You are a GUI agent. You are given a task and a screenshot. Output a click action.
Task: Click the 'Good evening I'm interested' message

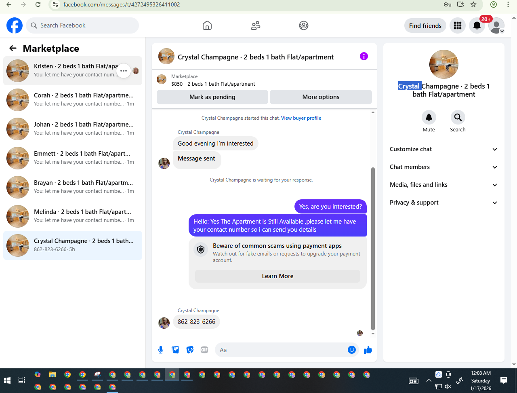tap(216, 144)
